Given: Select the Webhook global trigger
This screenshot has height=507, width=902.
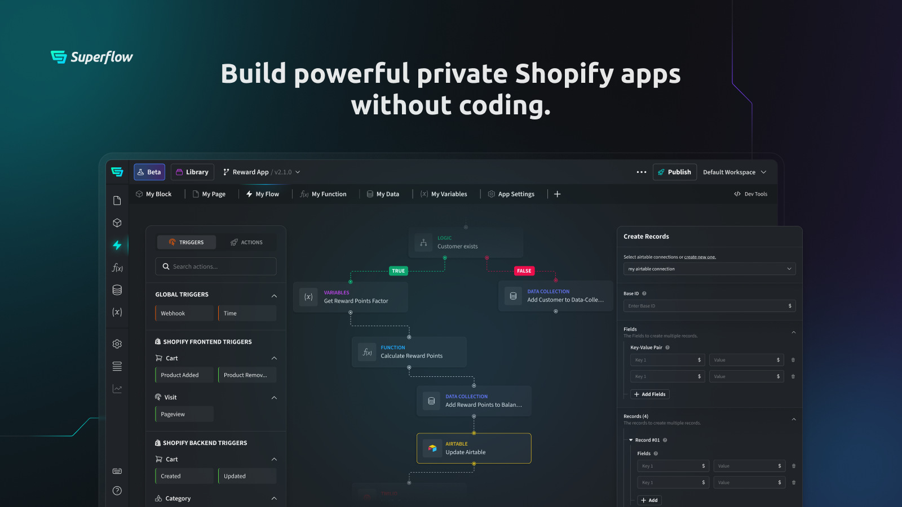Looking at the screenshot, I should (185, 313).
